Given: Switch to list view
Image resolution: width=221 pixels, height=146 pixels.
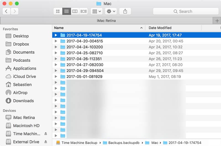Looking at the screenshot, I should (x=67, y=11).
